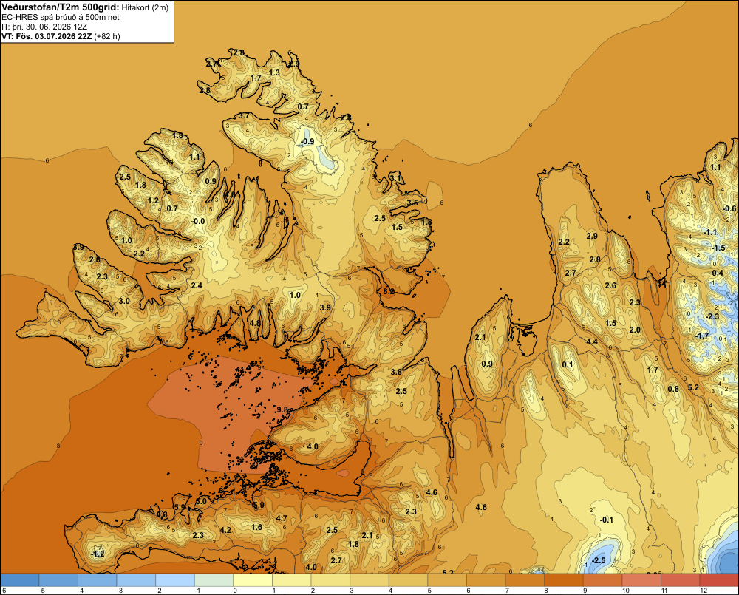
Task: Click the legend swatch between -6 and -5
Action: click(20, 580)
